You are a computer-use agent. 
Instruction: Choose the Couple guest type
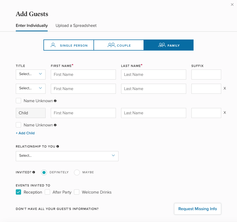coord(119,45)
